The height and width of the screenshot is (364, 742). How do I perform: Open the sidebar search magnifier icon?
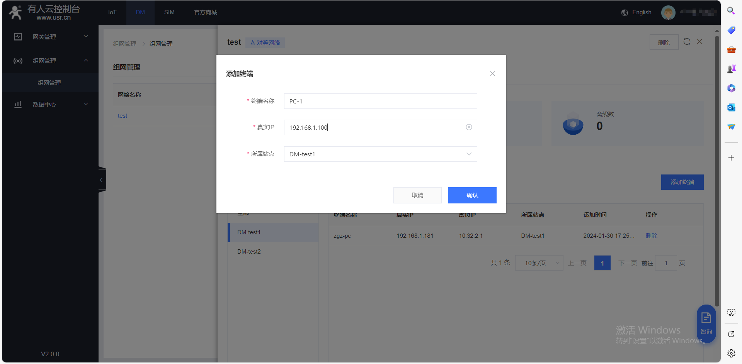[731, 11]
